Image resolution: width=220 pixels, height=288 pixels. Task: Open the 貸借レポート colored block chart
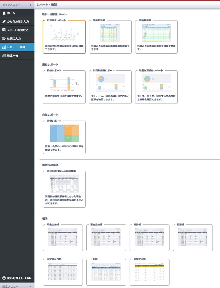pyautogui.click(x=64, y=133)
